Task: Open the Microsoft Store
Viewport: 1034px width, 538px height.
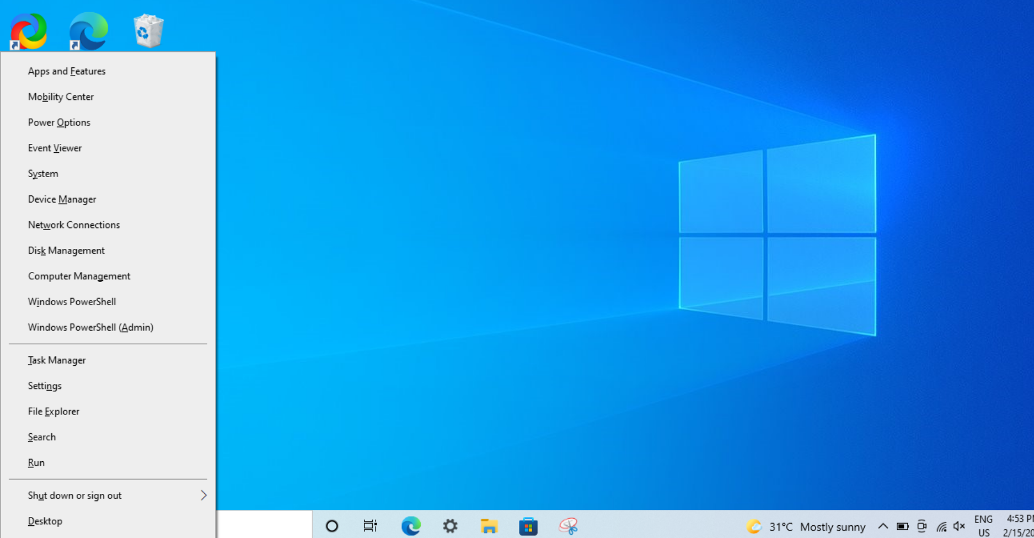Action: click(528, 526)
